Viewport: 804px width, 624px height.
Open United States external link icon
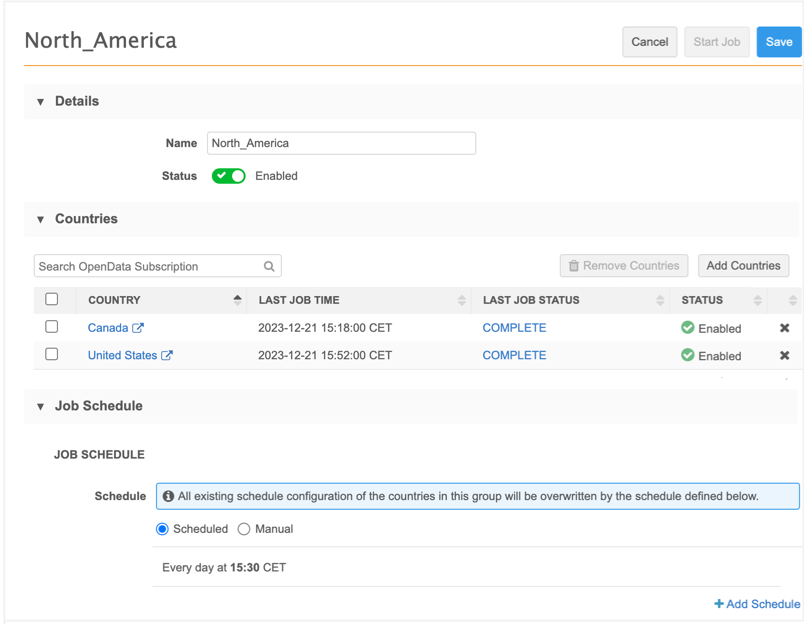click(x=167, y=355)
